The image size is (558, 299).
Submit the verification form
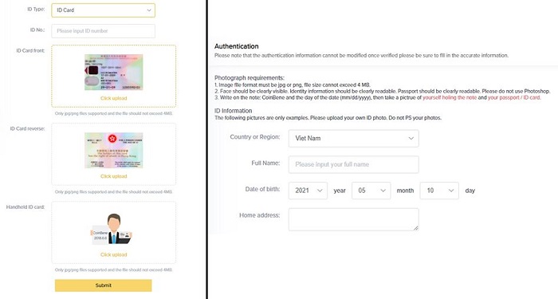(x=103, y=285)
